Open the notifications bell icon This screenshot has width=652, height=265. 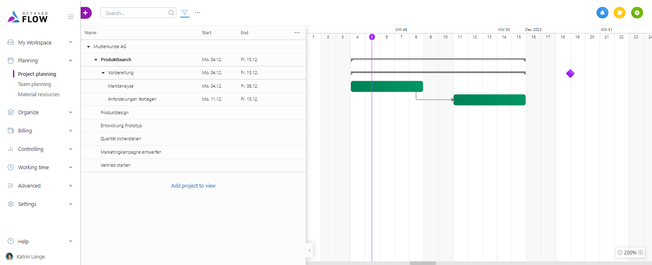(602, 13)
